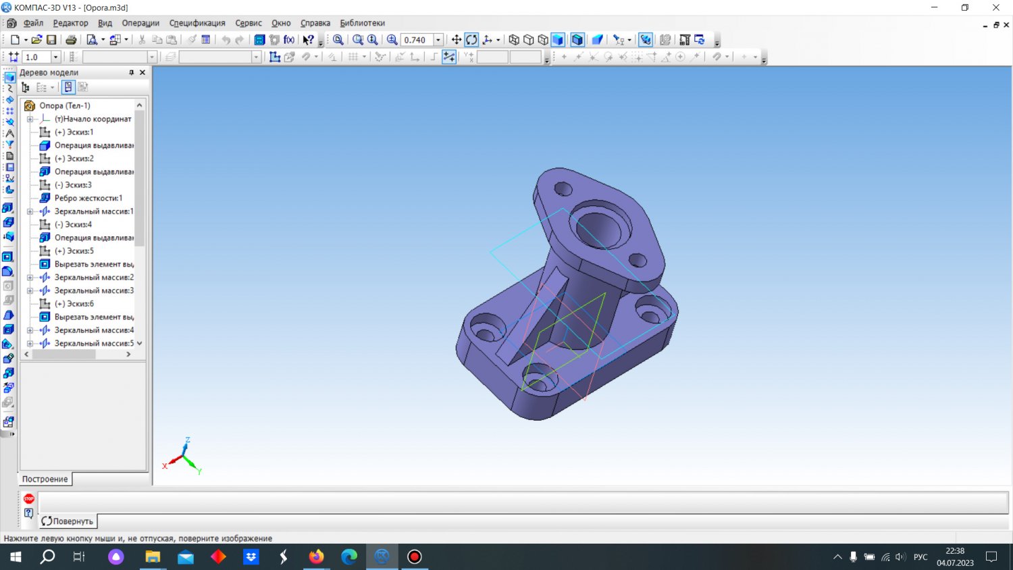Screen dimensions: 1013x570
Task: Toggle the Rotate view icon in toolbar
Action: tap(471, 40)
